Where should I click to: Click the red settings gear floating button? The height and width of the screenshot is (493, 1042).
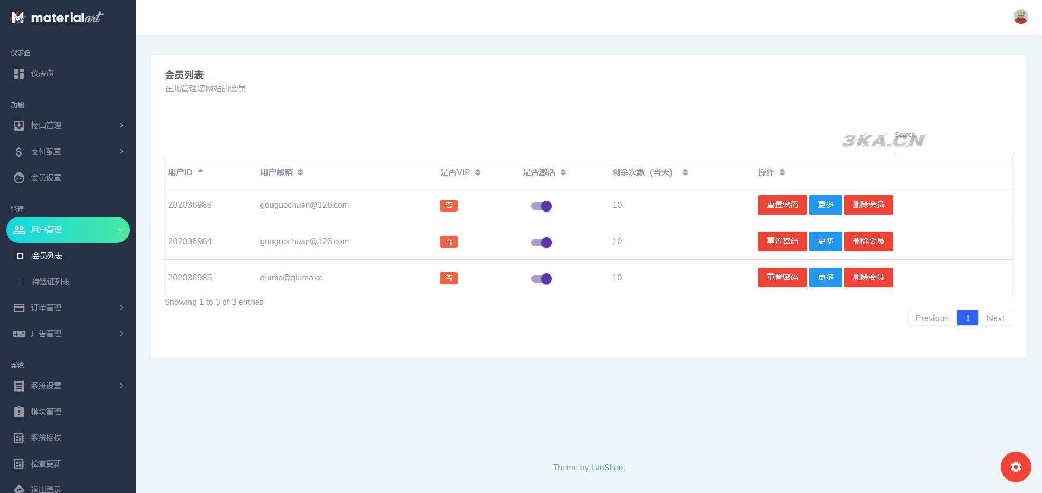click(1015, 467)
